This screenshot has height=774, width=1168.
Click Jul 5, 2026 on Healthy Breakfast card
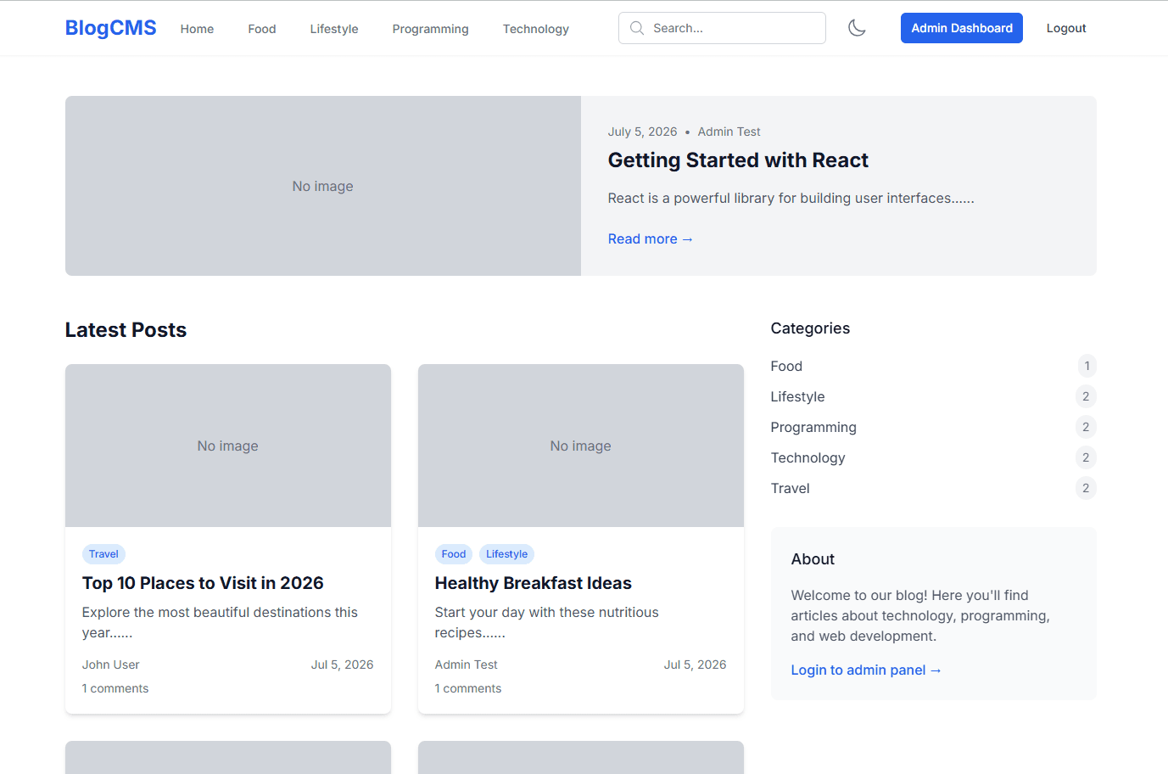(x=695, y=665)
